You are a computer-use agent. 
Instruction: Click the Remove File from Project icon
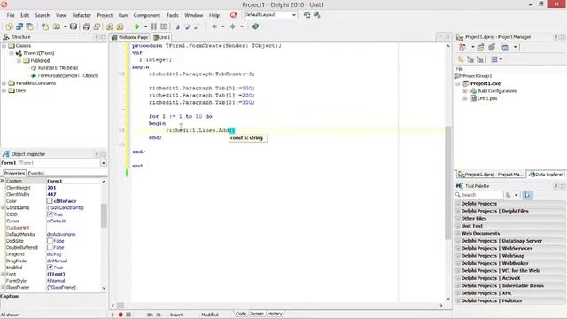tap(120, 27)
